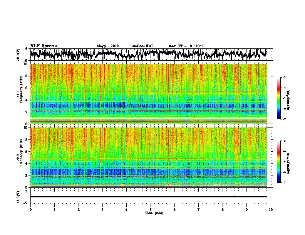Click the "-3" label on ch.2 colorbar

click(x=284, y=141)
